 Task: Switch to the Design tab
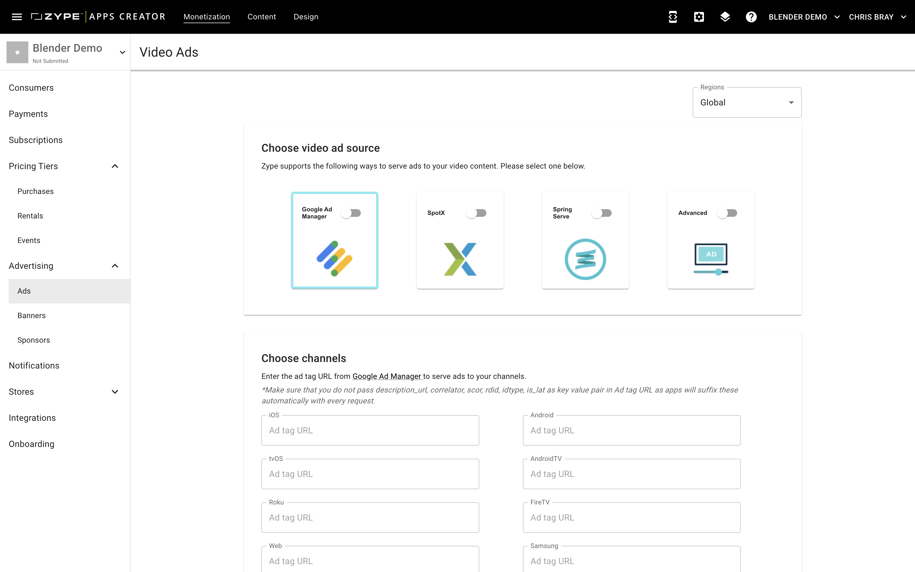point(306,17)
